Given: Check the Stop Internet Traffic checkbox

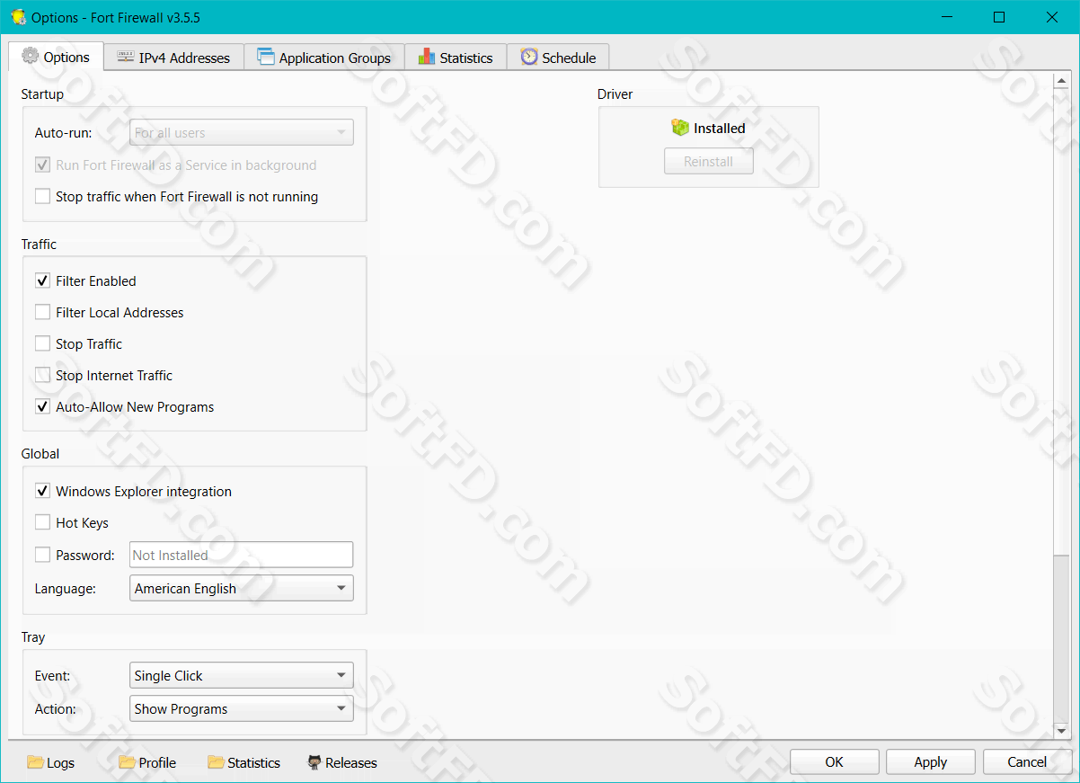Looking at the screenshot, I should (x=42, y=376).
